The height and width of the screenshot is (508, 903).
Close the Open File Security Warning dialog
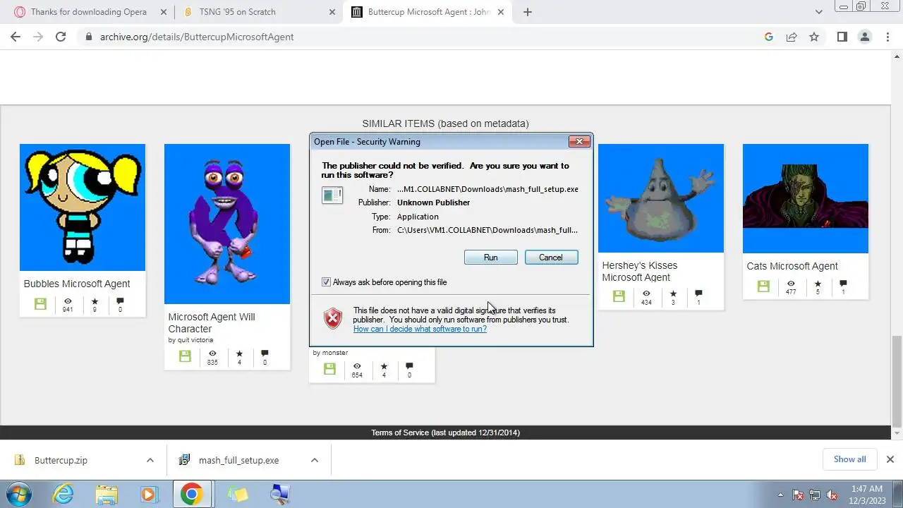(579, 142)
